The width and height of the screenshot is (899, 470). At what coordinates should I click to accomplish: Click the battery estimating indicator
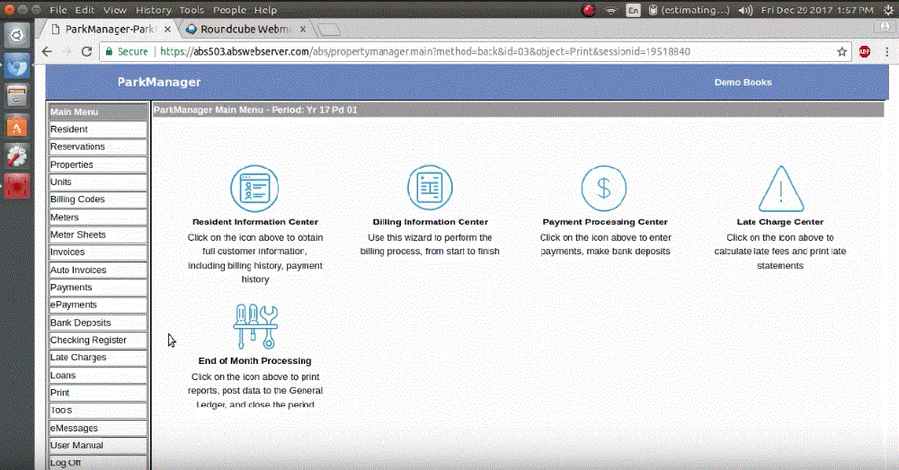(x=690, y=10)
